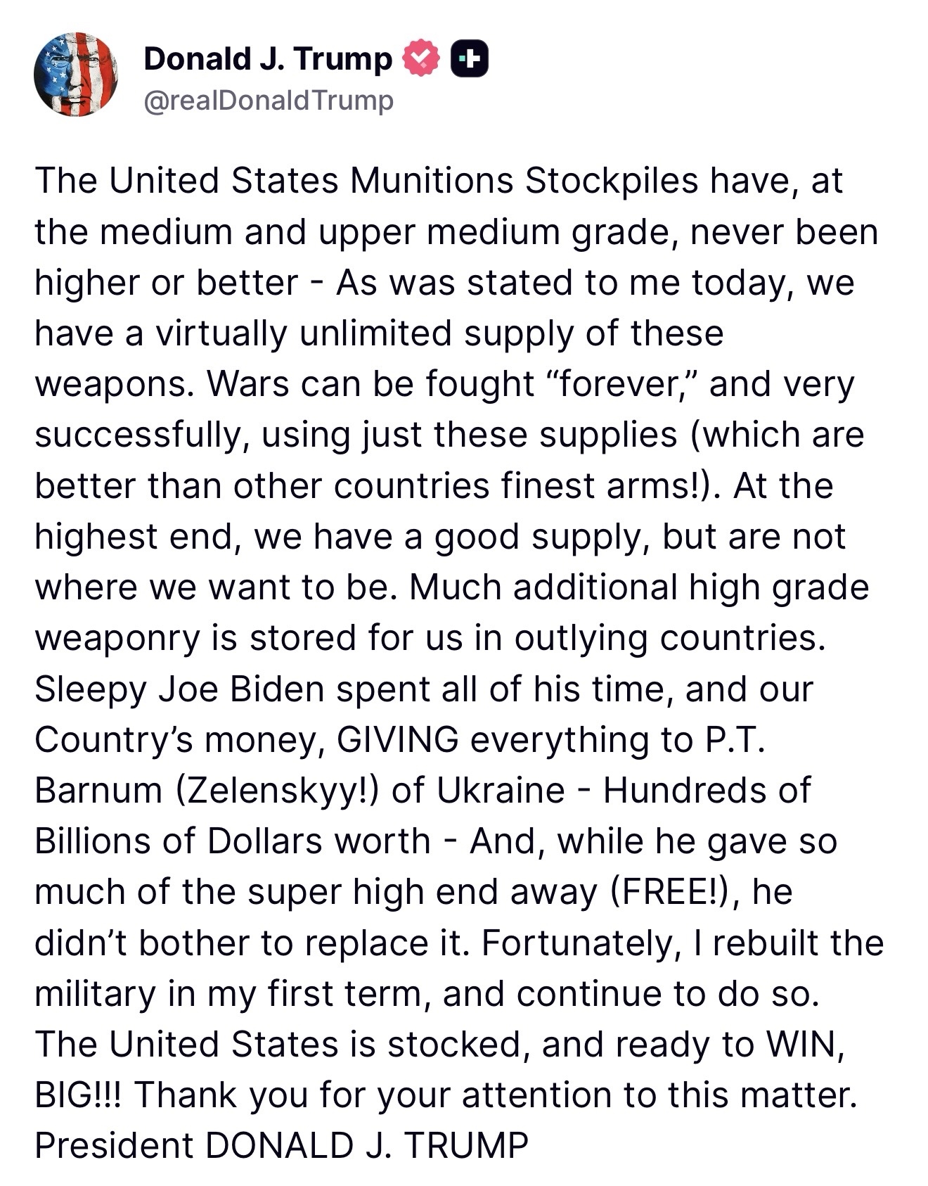
Task: Click the Donald J. Trump profile avatar
Action: point(76,74)
